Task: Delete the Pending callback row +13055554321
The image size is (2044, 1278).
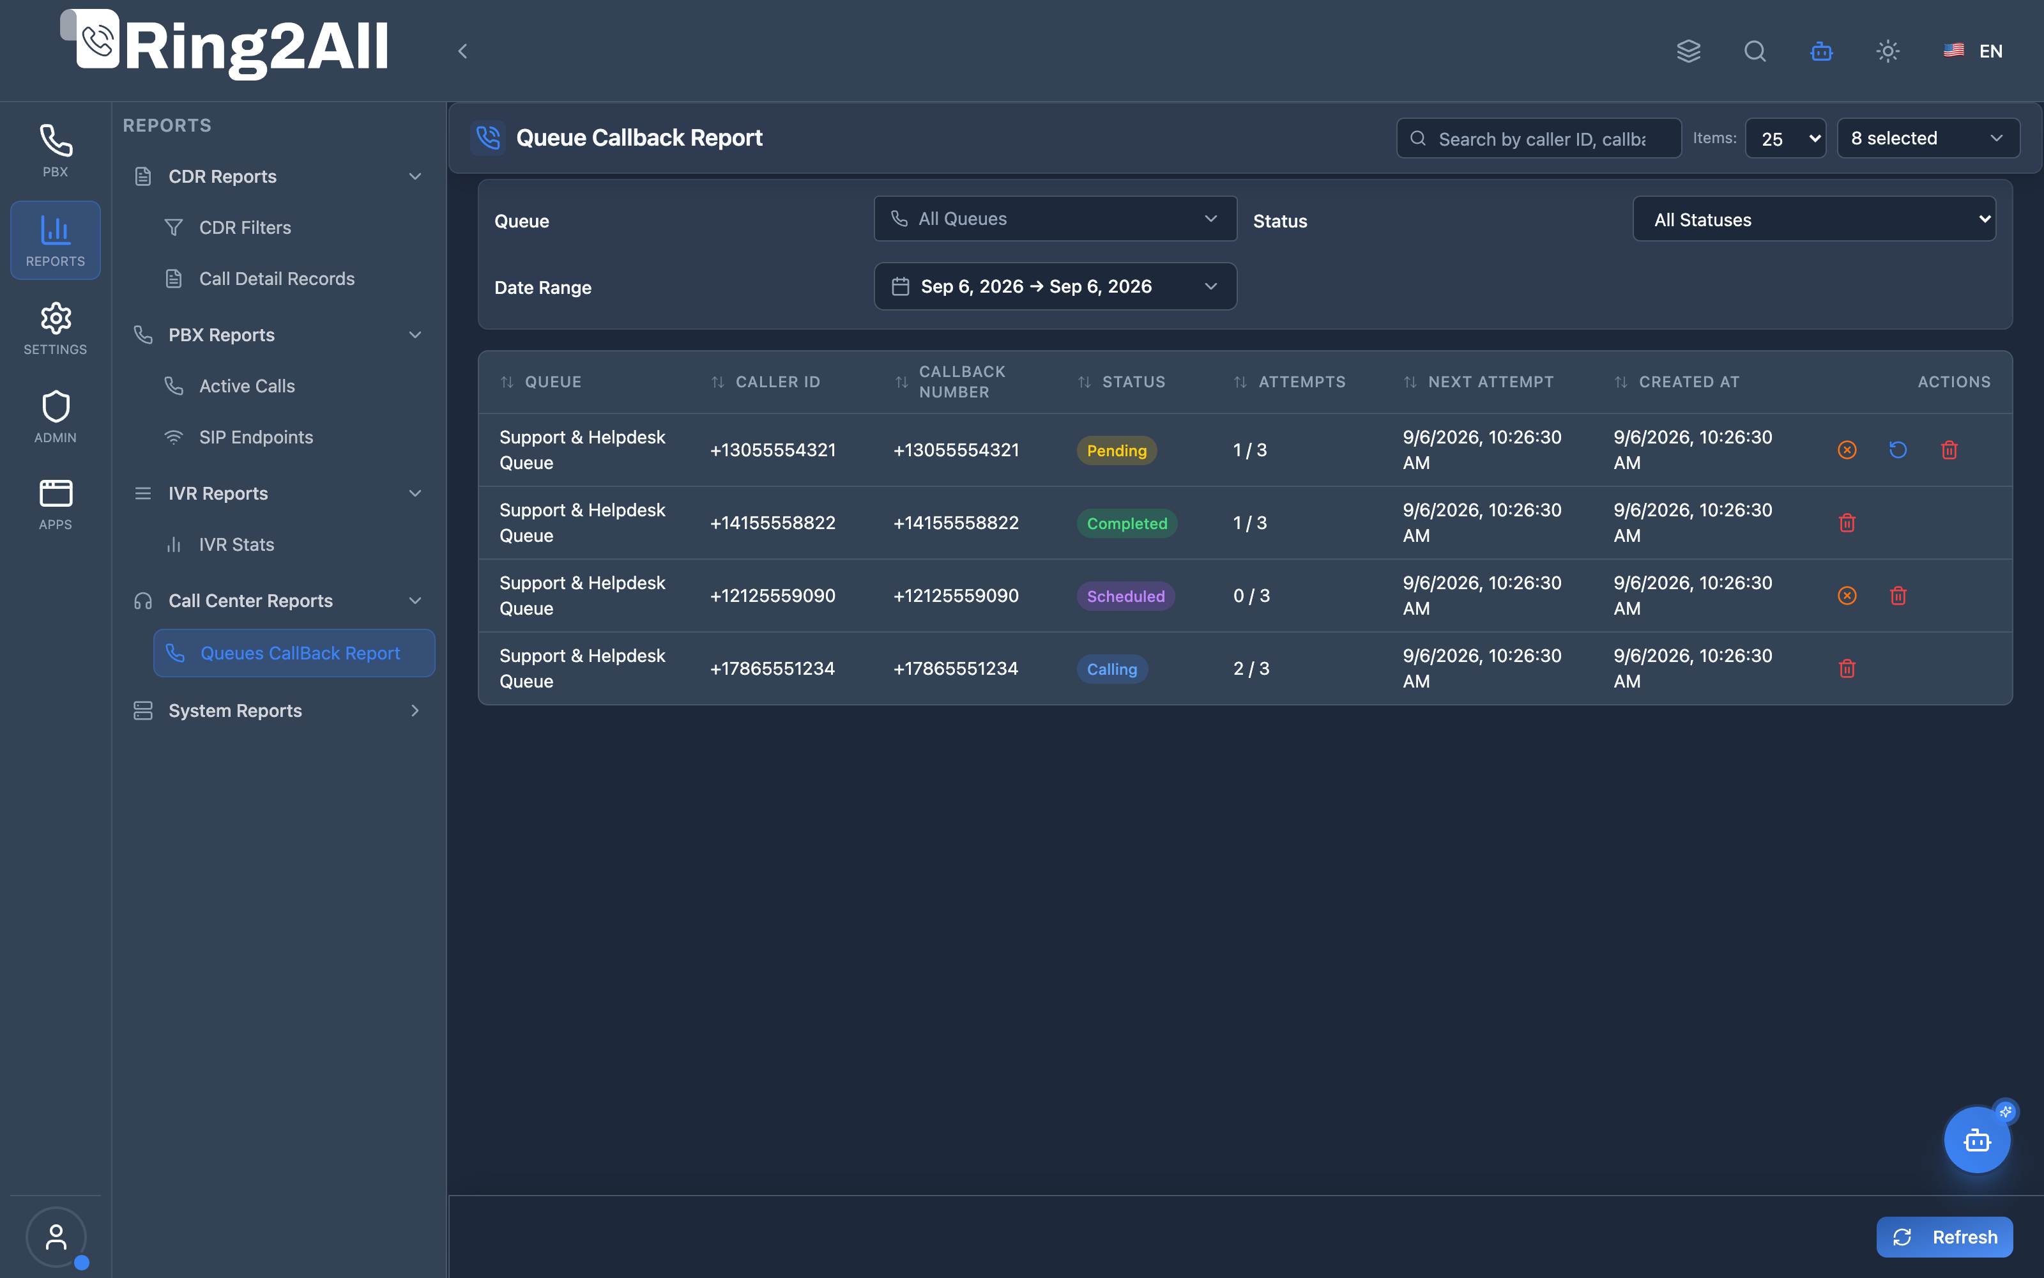Action: point(1949,450)
